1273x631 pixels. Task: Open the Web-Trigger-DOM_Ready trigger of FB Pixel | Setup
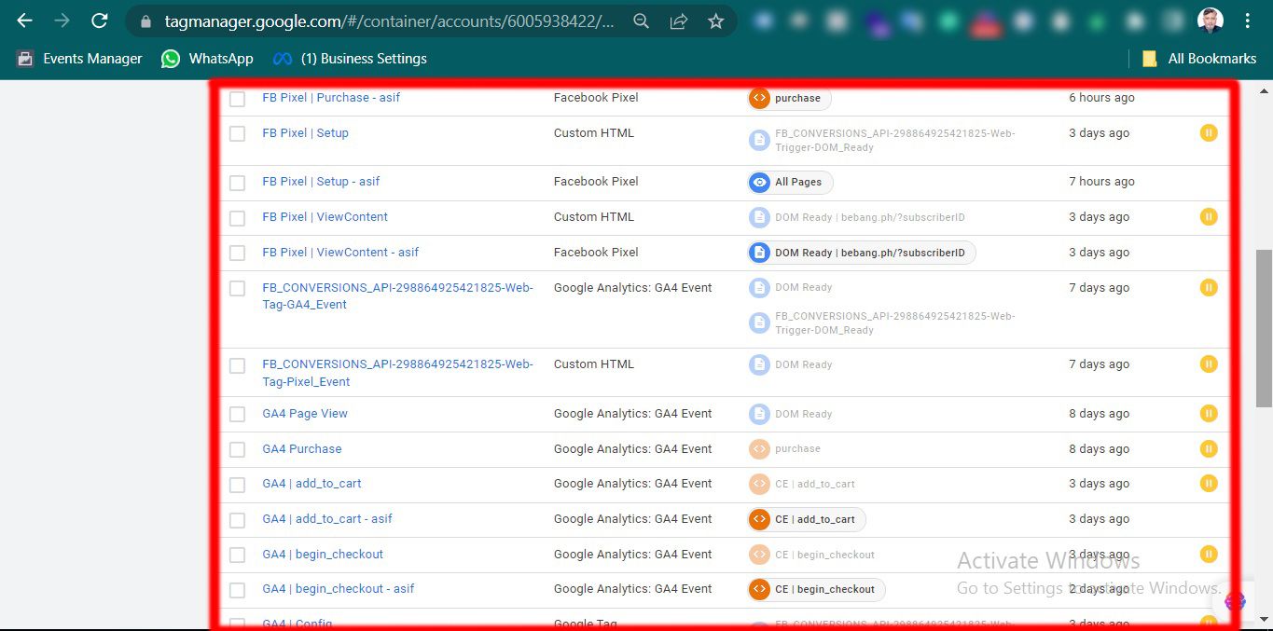pos(882,141)
